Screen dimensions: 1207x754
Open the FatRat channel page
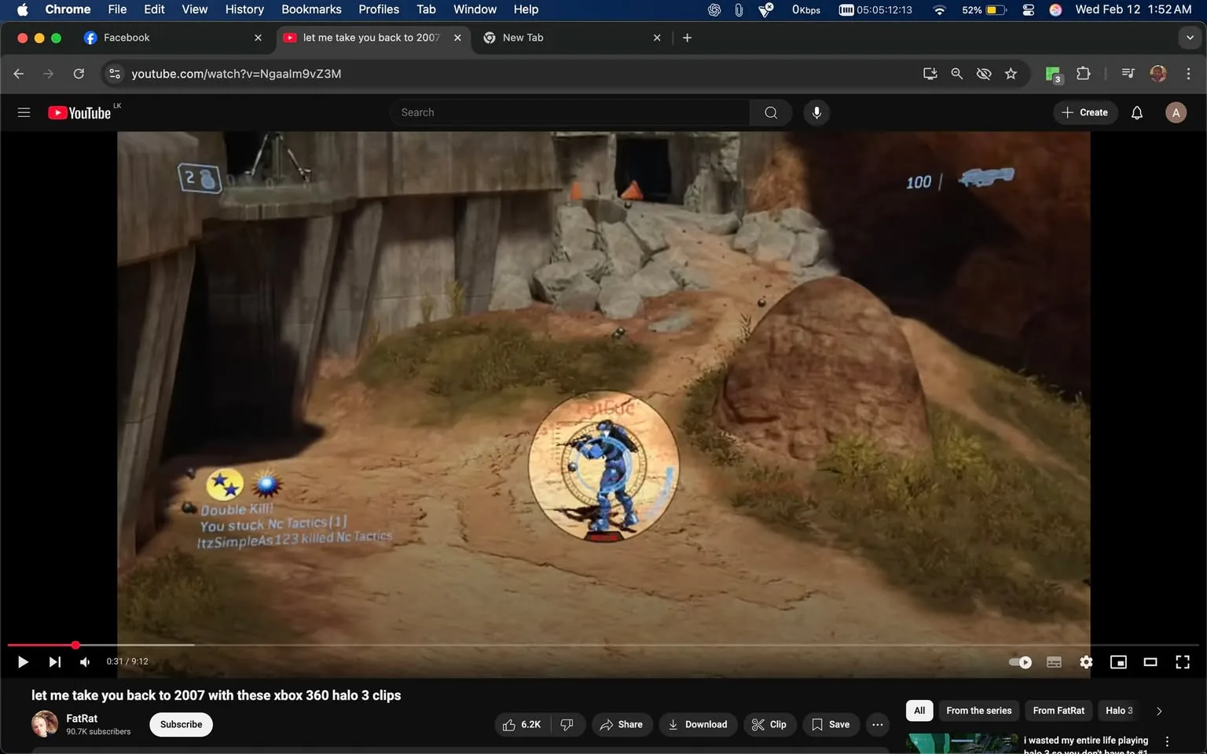[x=82, y=718]
